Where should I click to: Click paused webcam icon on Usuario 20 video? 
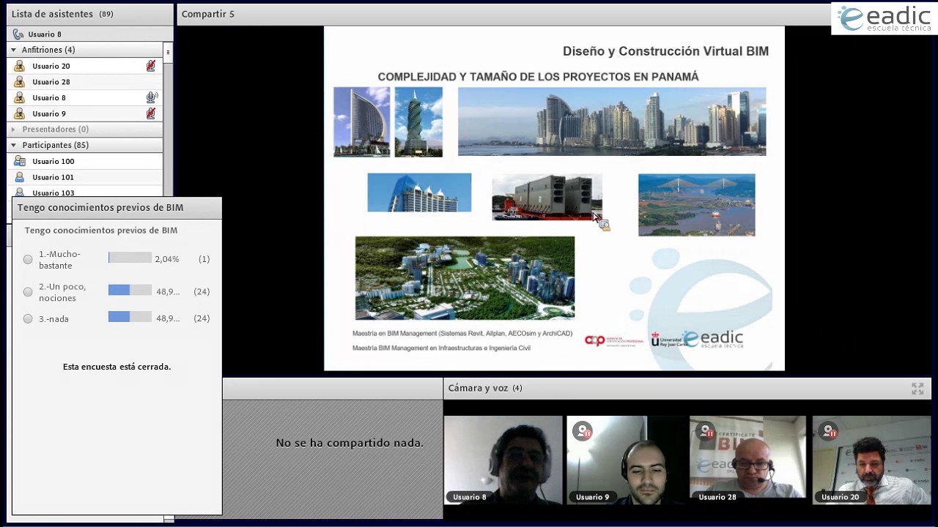pos(829,432)
